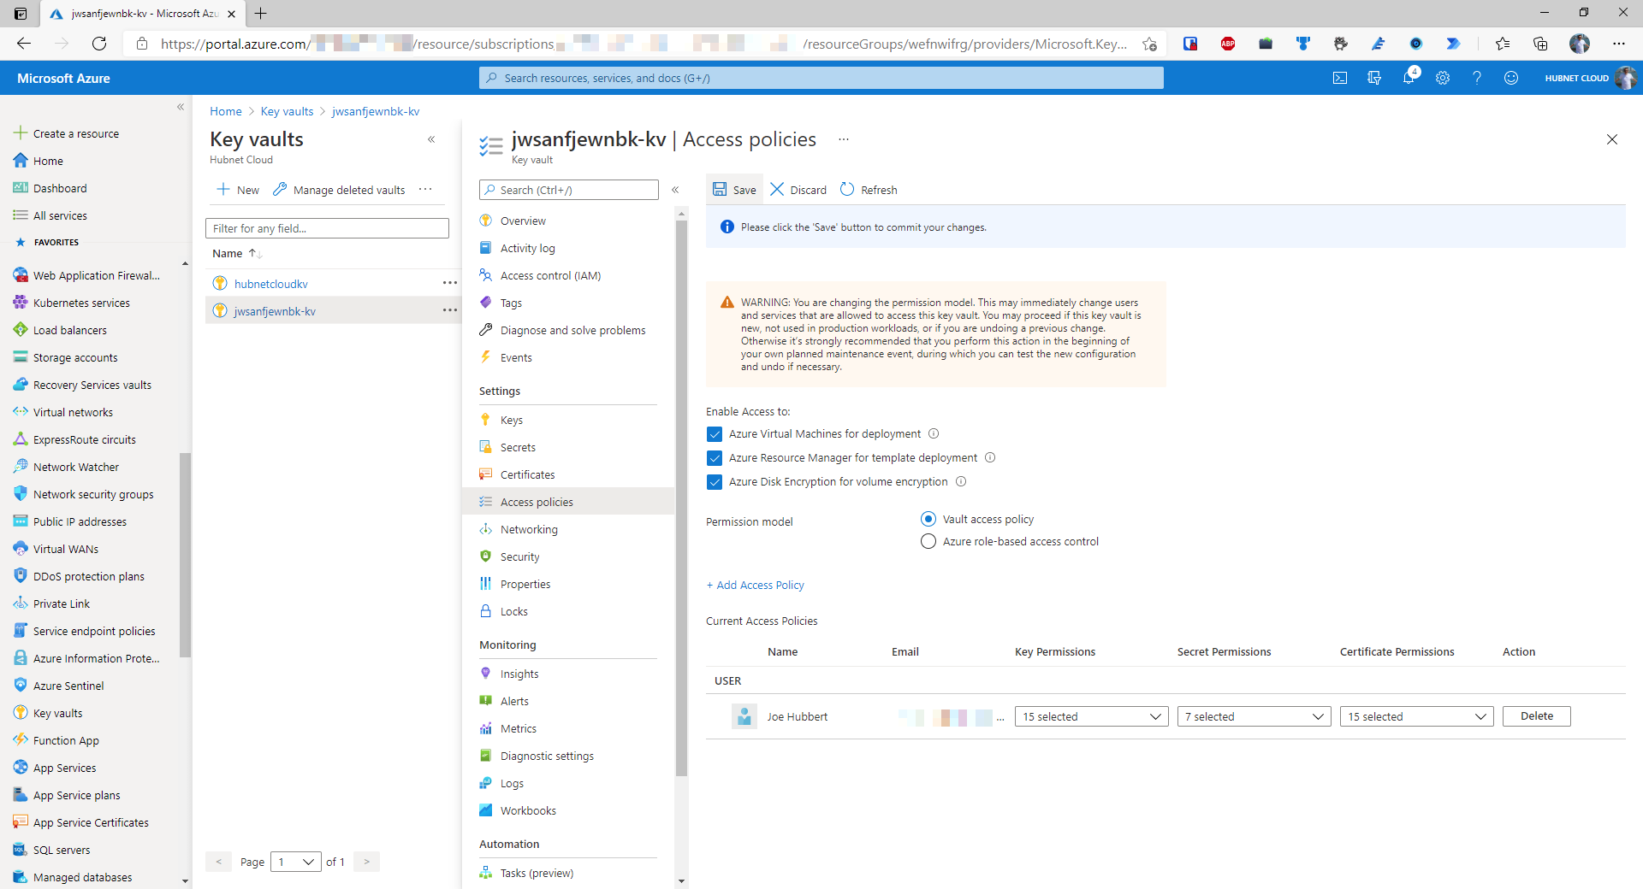
Task: Click the Discard toolbar button
Action: pos(798,190)
